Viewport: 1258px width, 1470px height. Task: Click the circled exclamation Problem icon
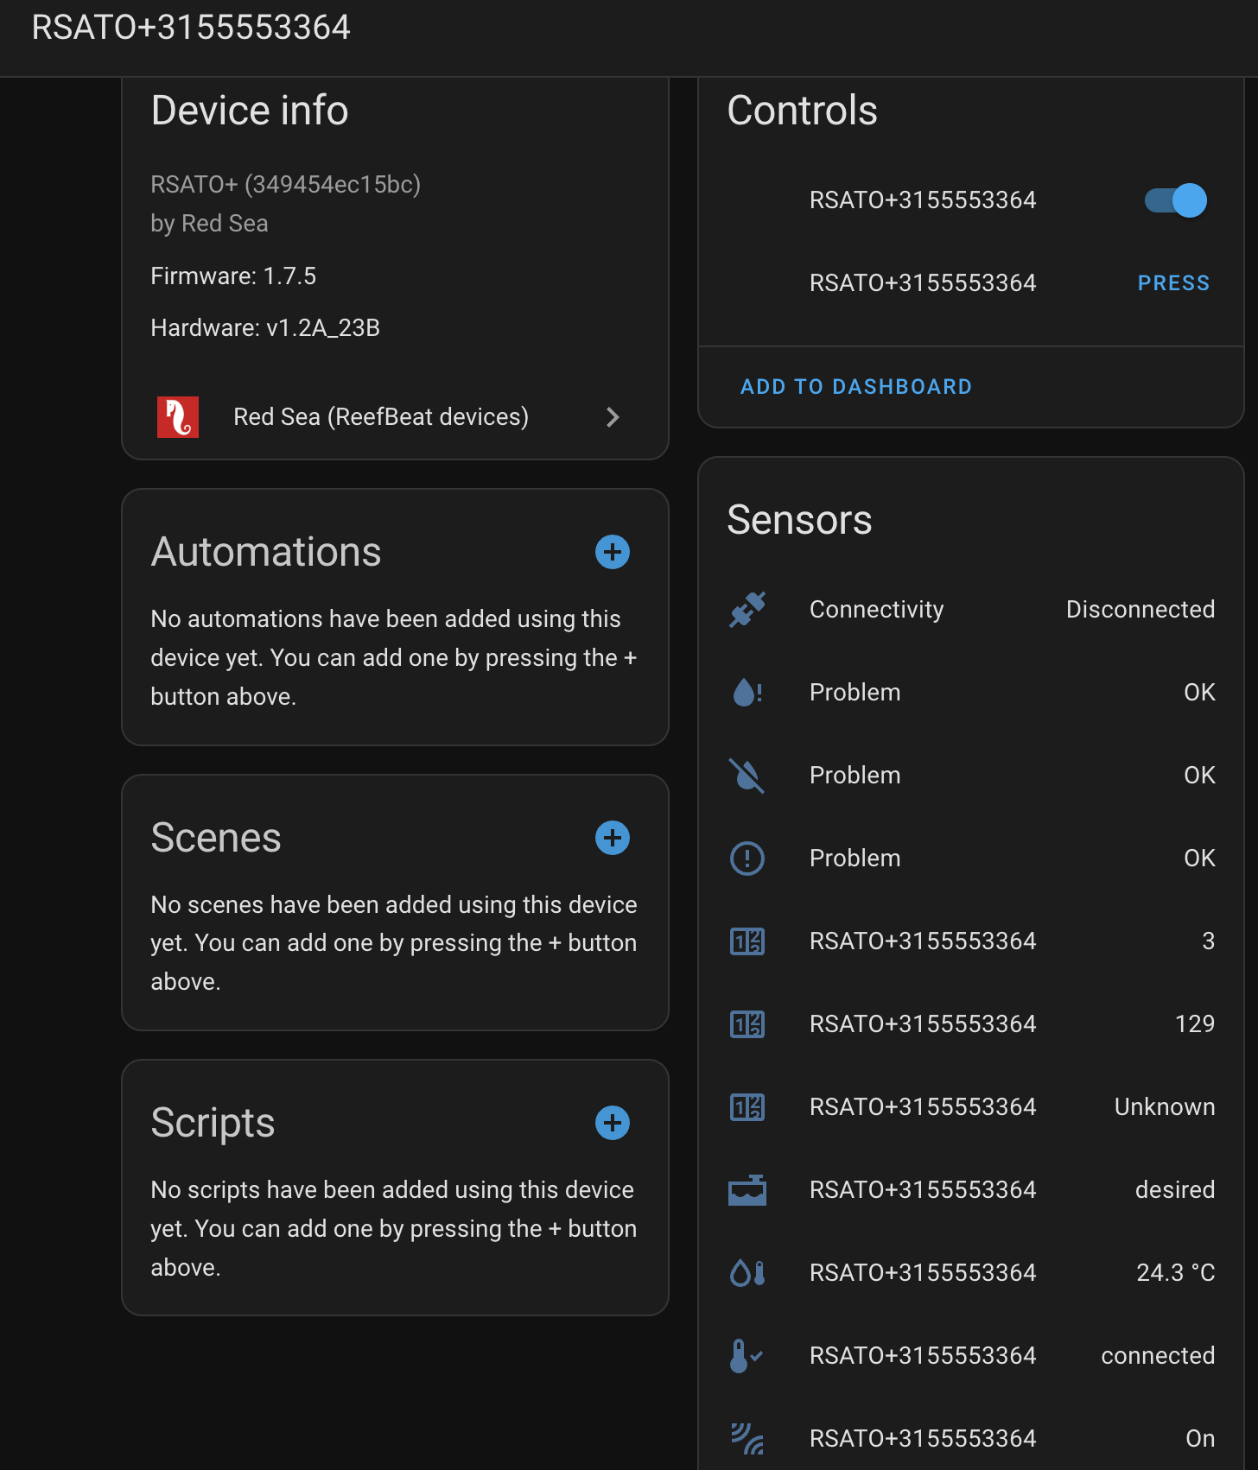point(747,859)
